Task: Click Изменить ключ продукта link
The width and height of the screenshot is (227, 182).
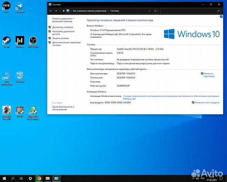Action: pos(207,102)
